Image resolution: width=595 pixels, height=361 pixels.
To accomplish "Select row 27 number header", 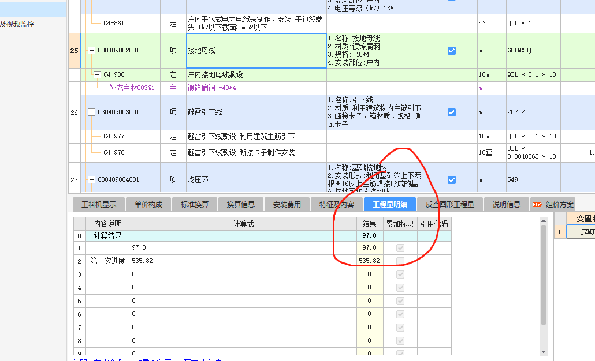I will pos(75,180).
